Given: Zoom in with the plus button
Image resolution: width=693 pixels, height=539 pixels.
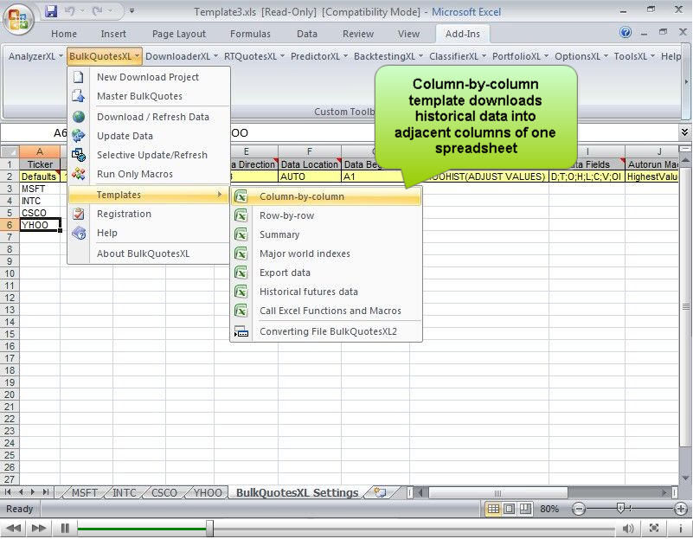Looking at the screenshot, I should click(x=681, y=509).
